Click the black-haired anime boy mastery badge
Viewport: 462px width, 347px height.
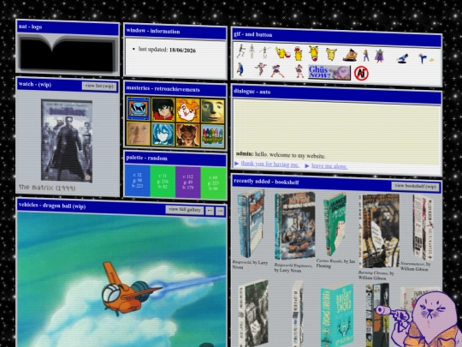click(x=163, y=109)
